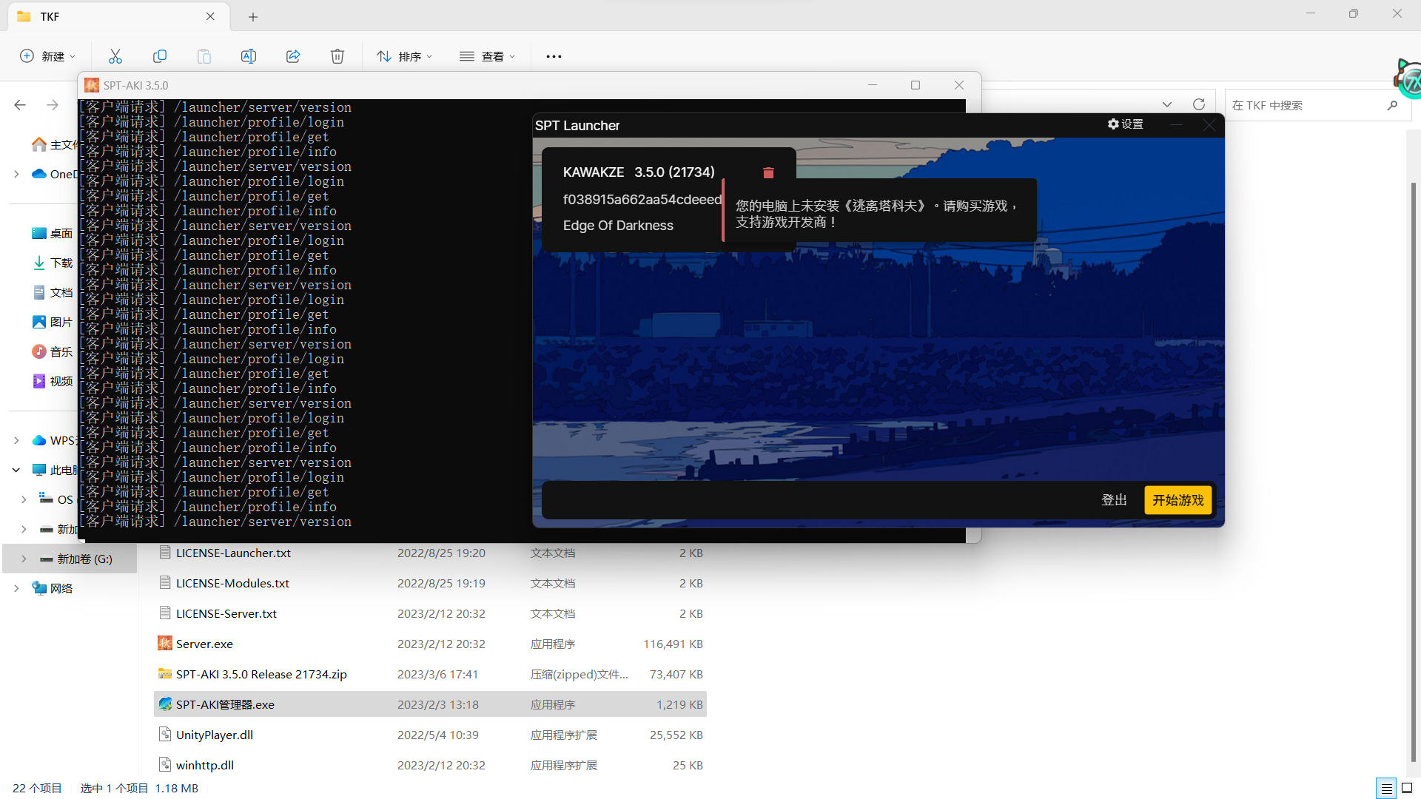Click the Copy icon in Explorer toolbar
The image size is (1421, 799).
(160, 56)
